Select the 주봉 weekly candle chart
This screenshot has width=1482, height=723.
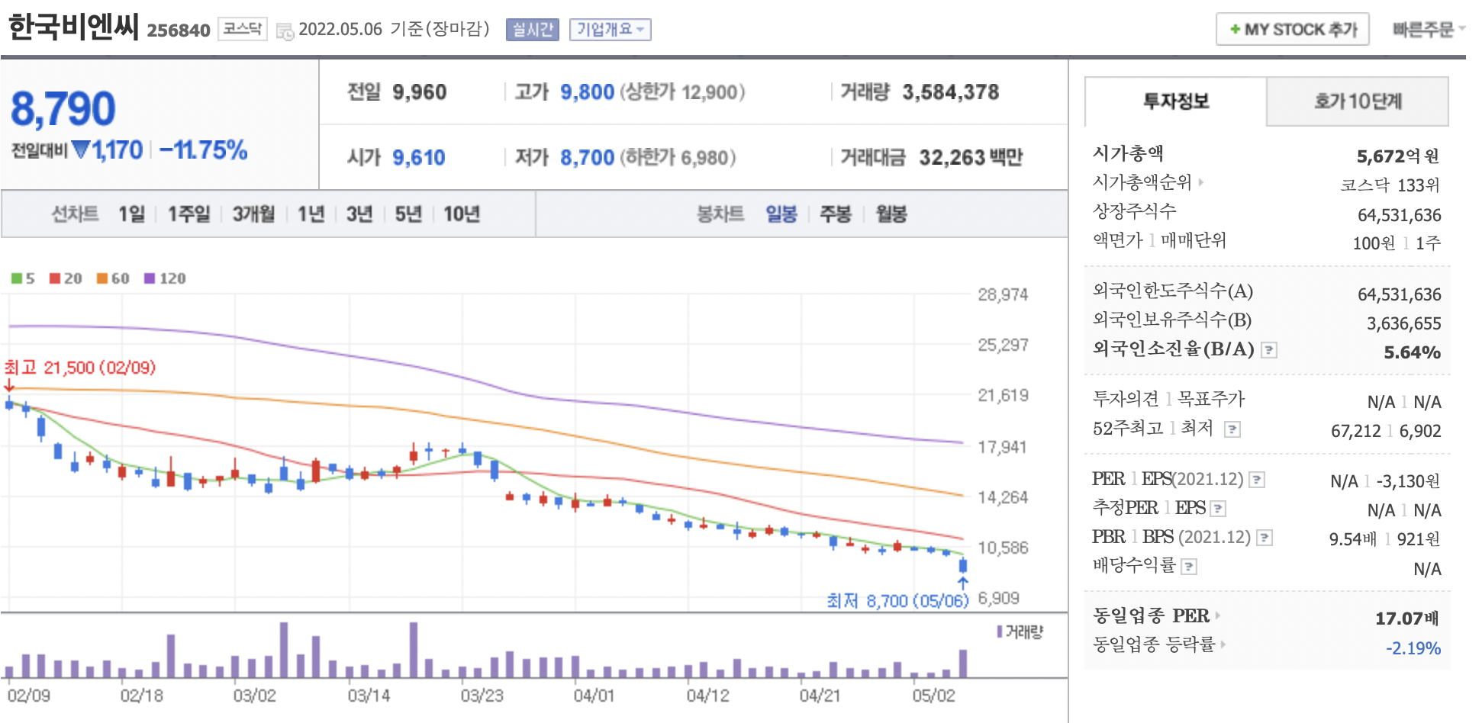click(x=835, y=214)
